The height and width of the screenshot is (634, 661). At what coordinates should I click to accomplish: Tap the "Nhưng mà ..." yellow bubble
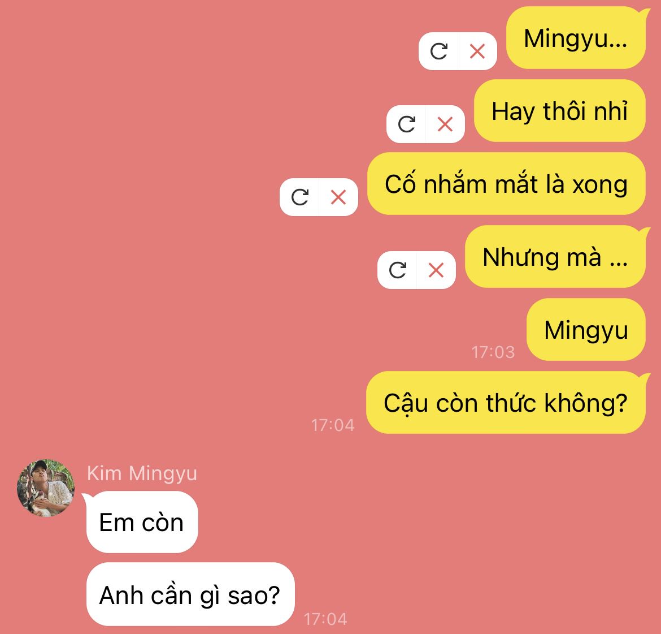pos(555,257)
